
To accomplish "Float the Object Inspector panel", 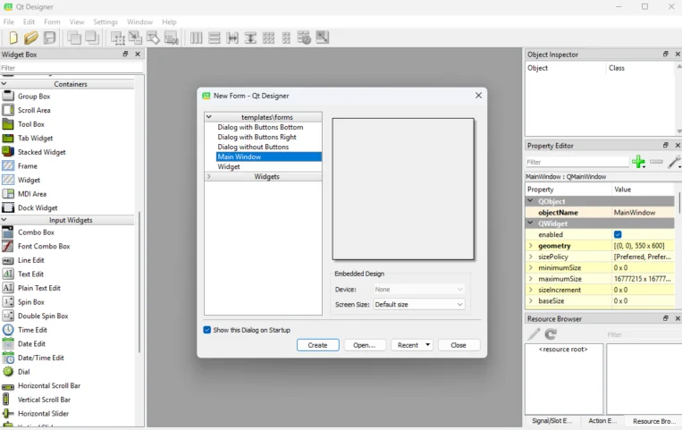I will coord(666,54).
